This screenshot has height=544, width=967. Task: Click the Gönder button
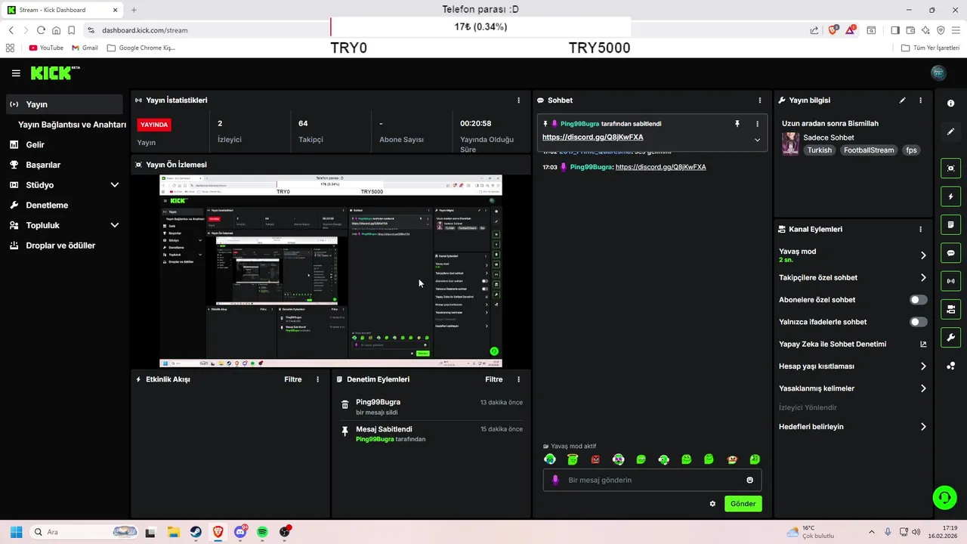point(743,503)
